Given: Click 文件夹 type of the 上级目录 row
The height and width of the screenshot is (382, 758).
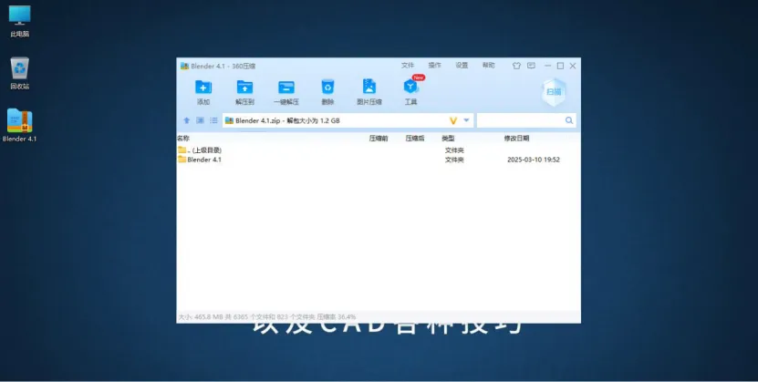Looking at the screenshot, I should click(x=454, y=150).
